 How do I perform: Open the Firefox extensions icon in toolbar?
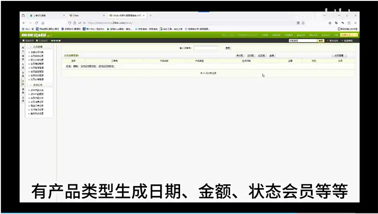[349, 22]
